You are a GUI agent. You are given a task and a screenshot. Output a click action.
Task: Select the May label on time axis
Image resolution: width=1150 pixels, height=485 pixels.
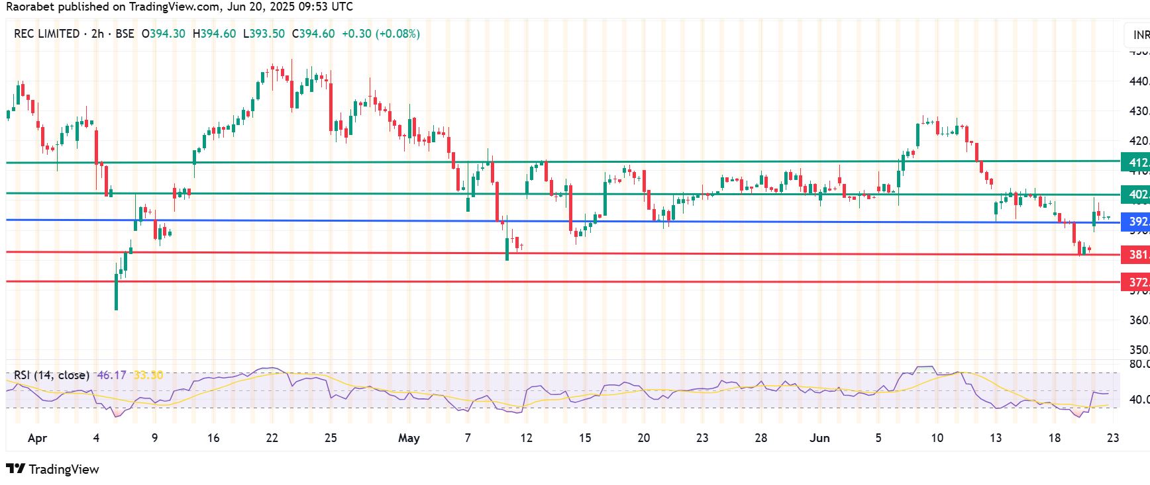pyautogui.click(x=409, y=438)
